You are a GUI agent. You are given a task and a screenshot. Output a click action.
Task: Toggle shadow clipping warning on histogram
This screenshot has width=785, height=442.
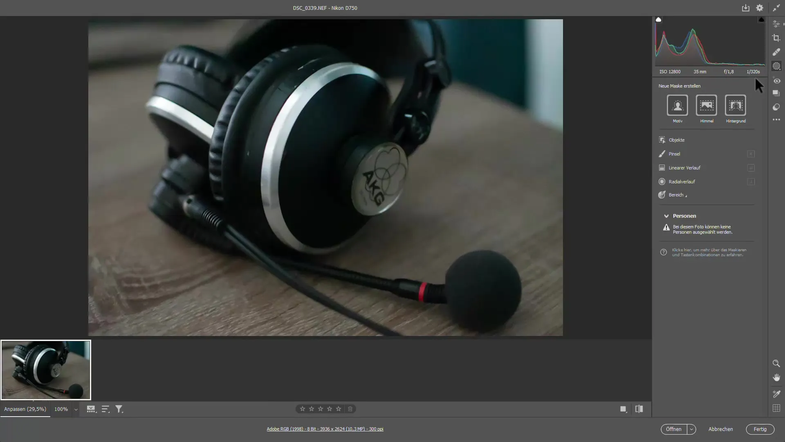click(658, 20)
